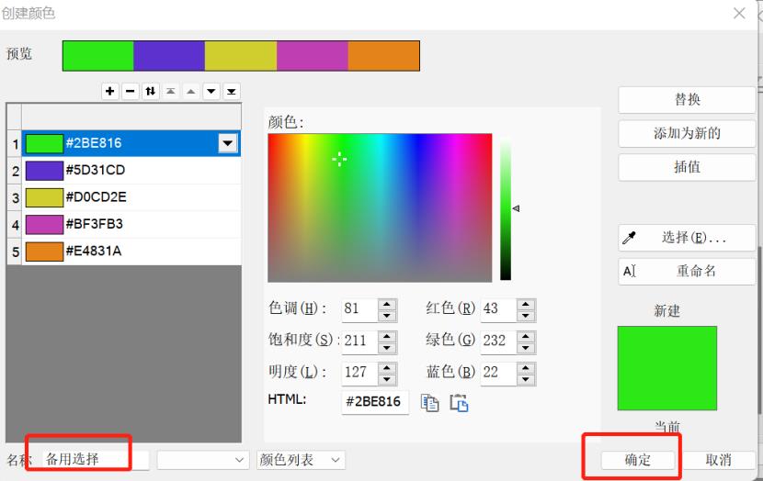Click the green segment in 预览 bar
The height and width of the screenshot is (481, 763).
point(98,56)
